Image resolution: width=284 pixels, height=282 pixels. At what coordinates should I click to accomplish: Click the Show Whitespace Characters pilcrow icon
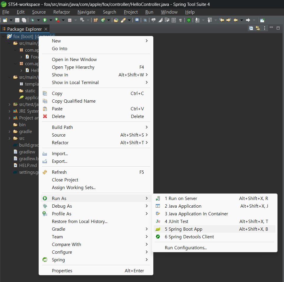pyautogui.click(x=180, y=20)
